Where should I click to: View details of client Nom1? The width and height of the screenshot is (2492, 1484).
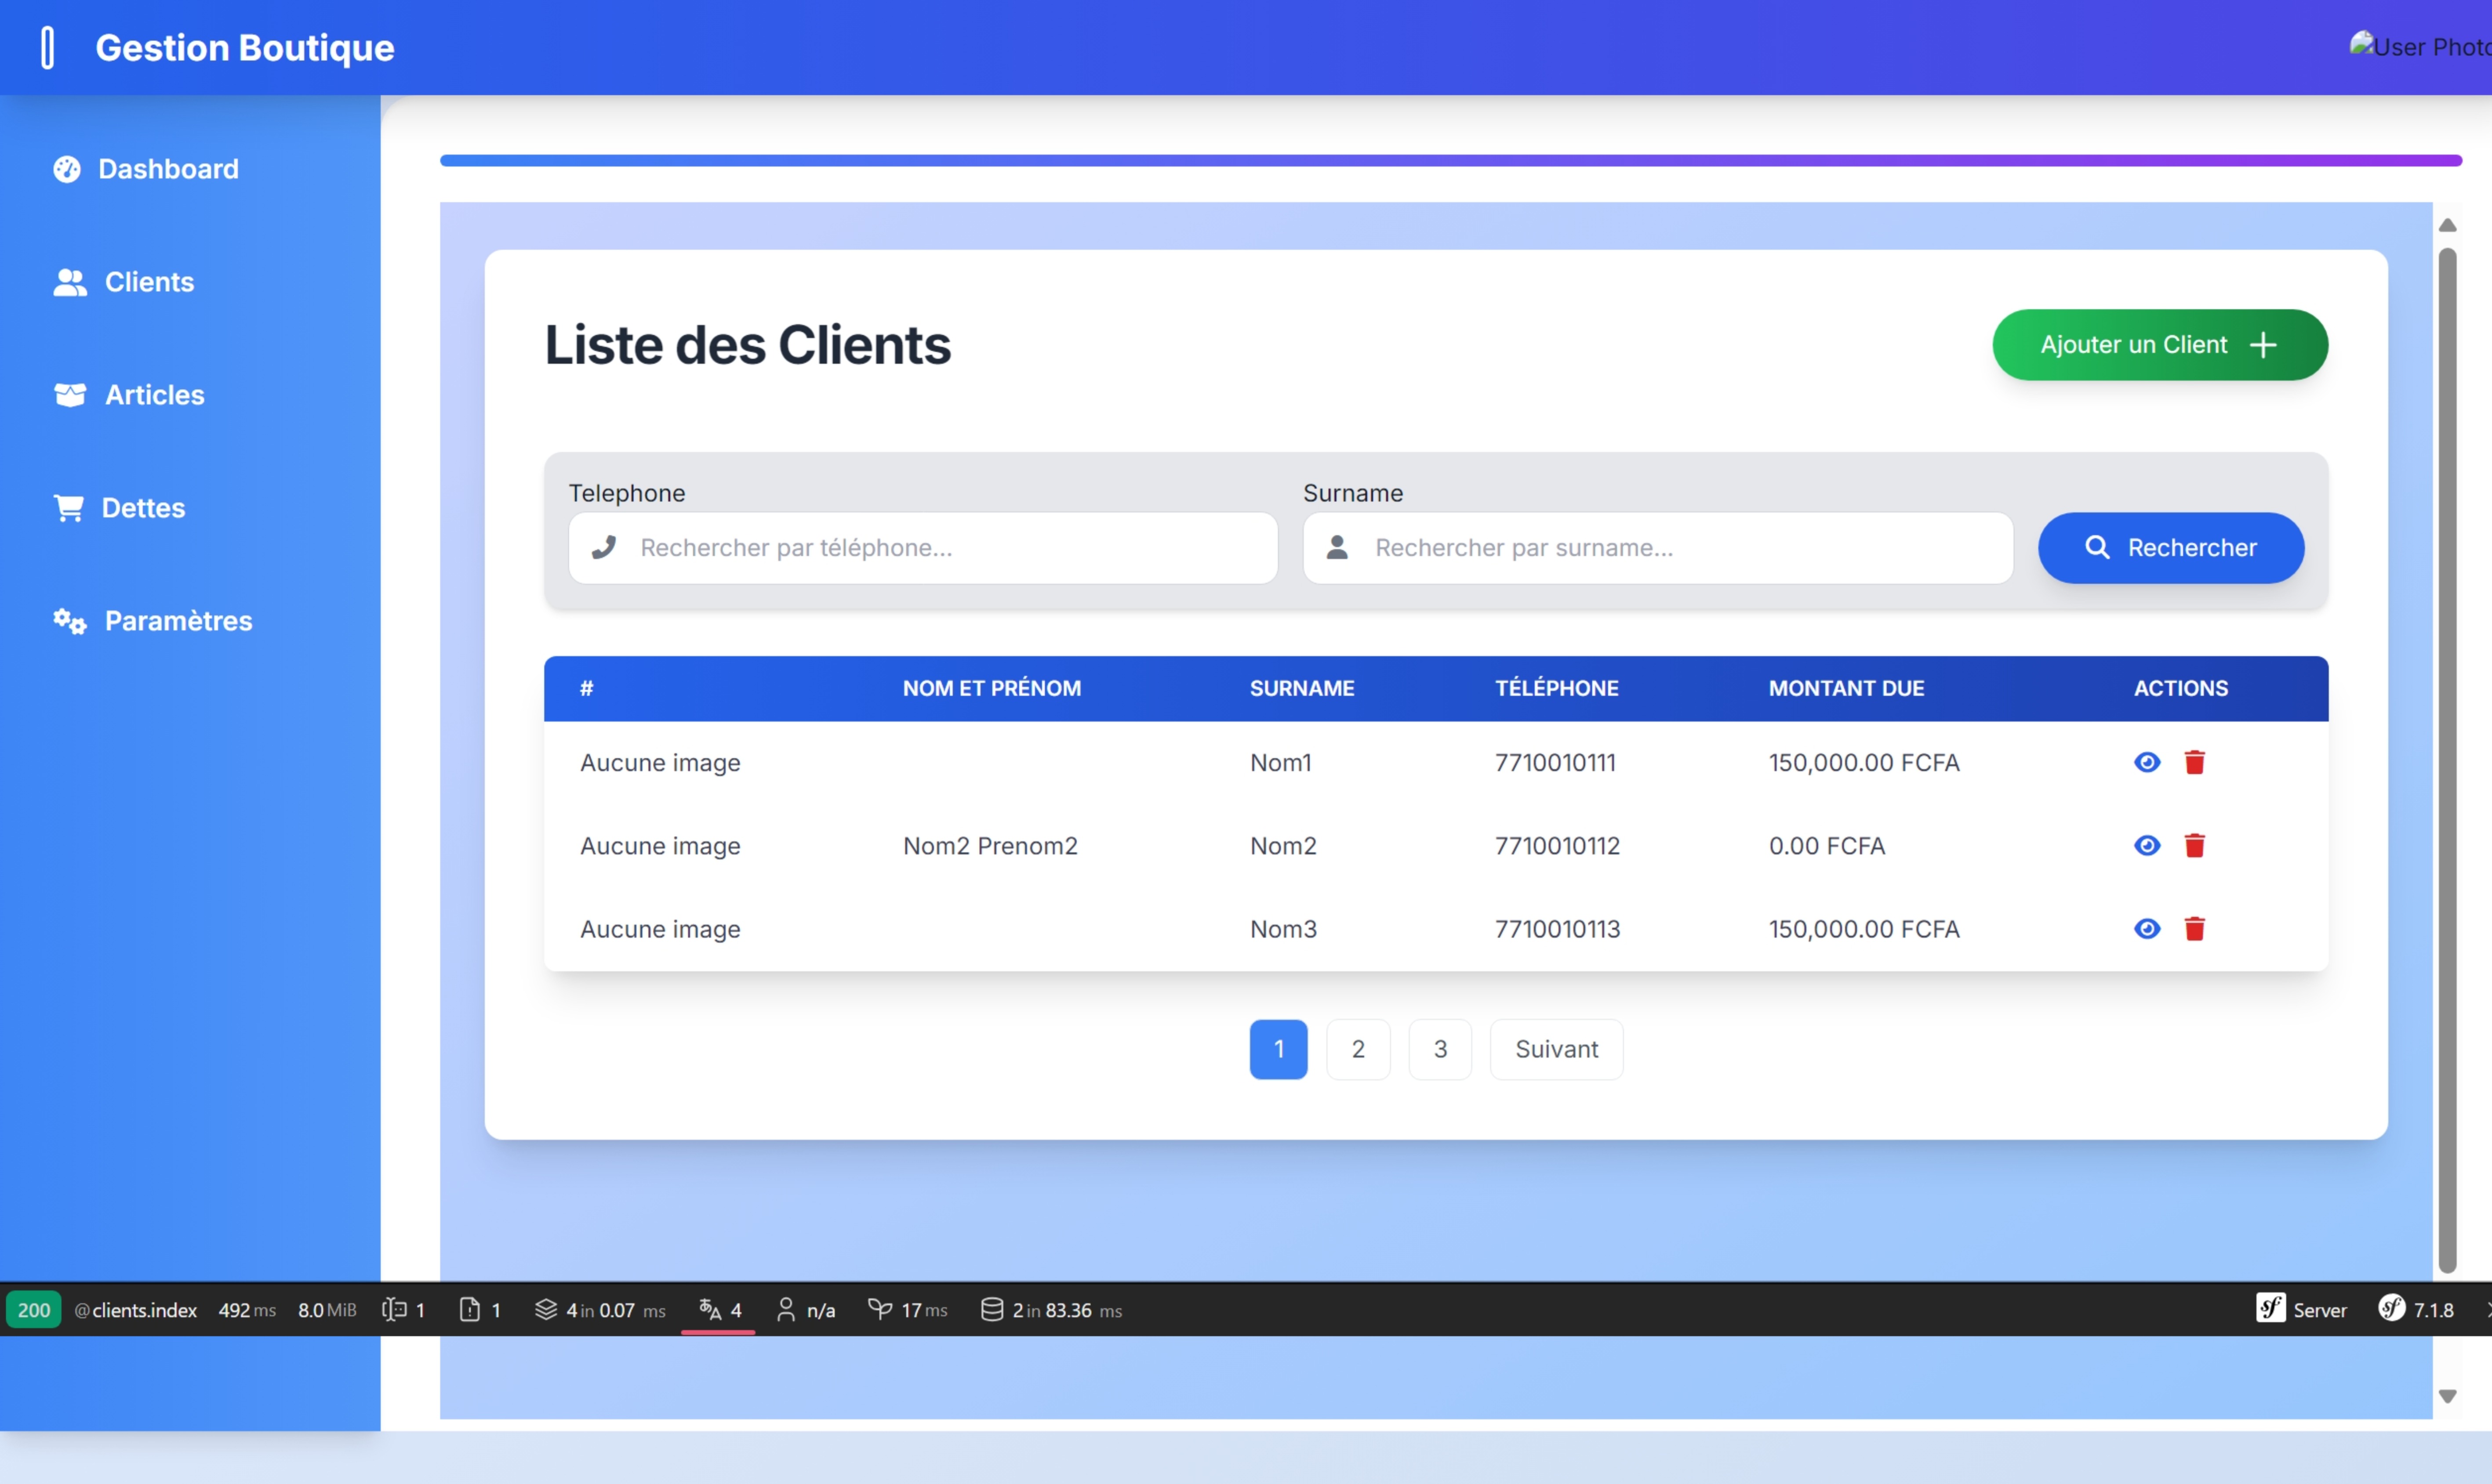coord(2147,762)
